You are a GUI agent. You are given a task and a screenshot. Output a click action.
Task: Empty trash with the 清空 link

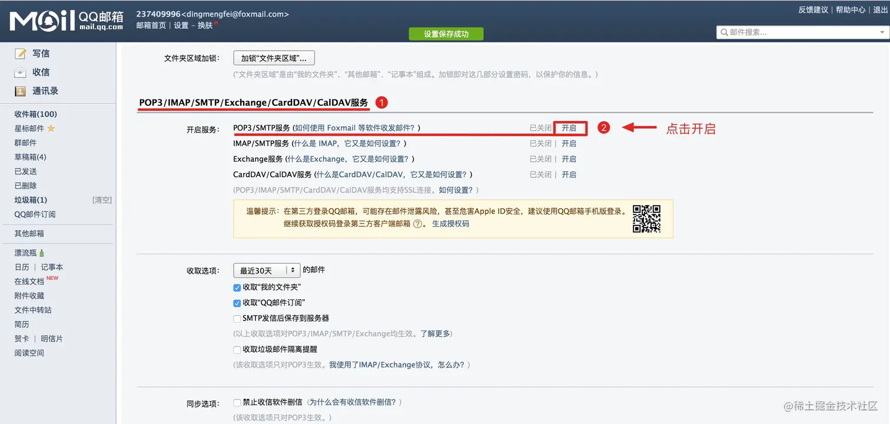tap(103, 200)
